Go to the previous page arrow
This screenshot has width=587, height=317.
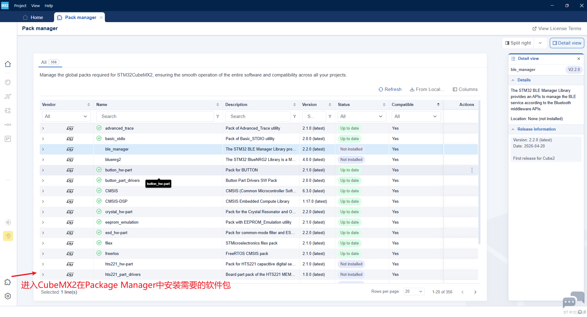462,292
